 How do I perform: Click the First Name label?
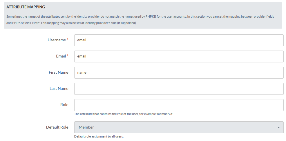58,73
